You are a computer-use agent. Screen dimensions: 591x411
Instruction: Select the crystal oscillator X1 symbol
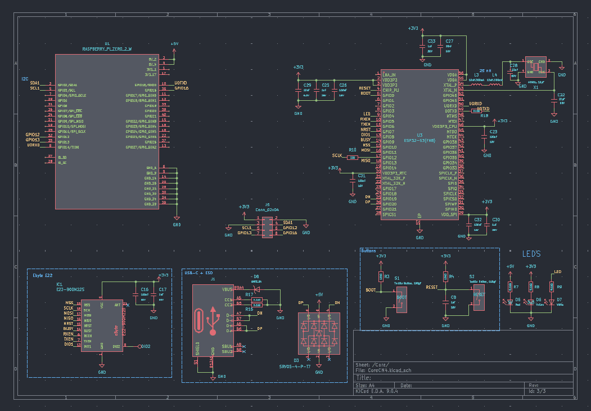[535, 67]
